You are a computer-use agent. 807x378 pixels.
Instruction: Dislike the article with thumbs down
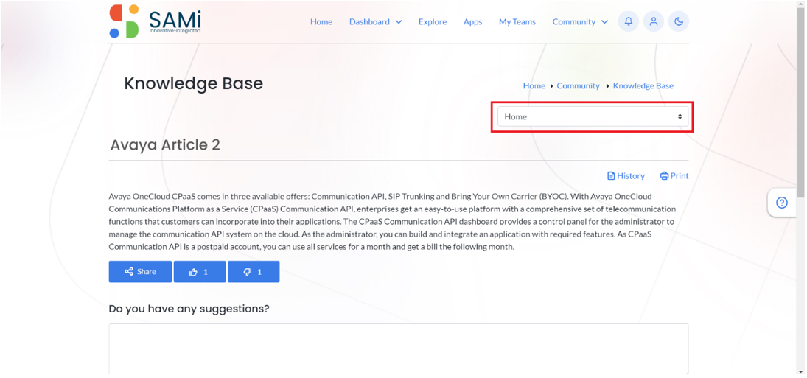point(254,272)
